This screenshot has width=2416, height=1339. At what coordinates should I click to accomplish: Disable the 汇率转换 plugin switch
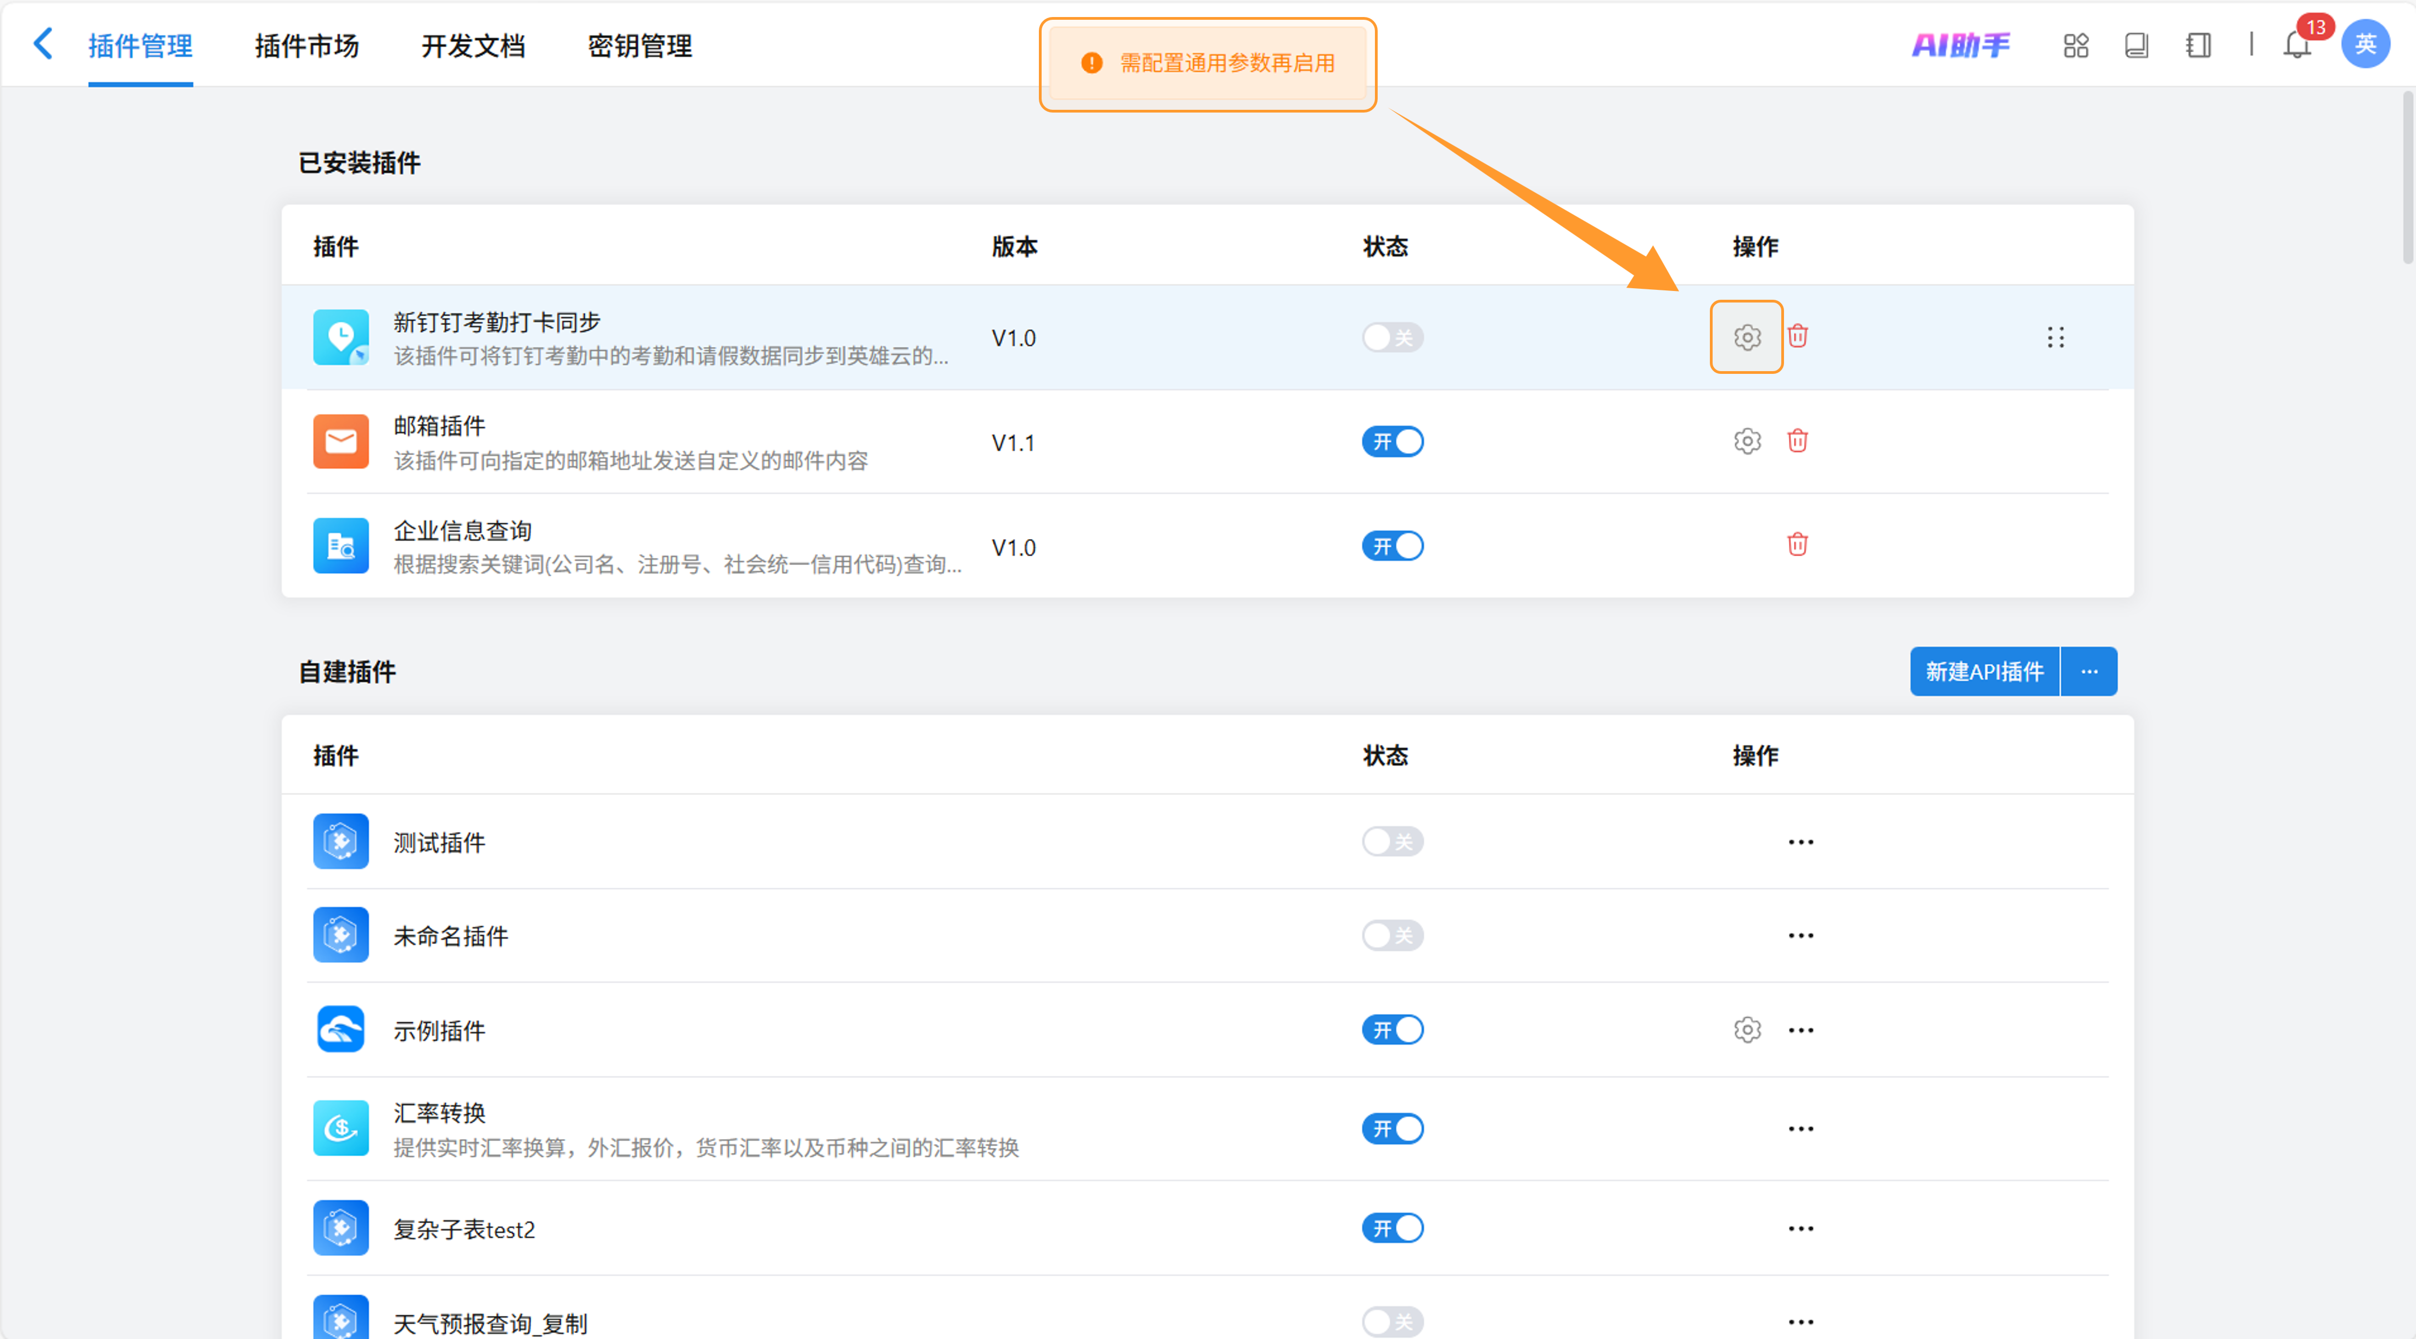click(x=1392, y=1129)
